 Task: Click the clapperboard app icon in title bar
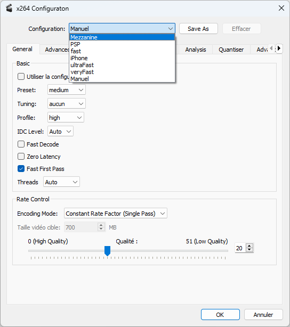click(x=9, y=9)
